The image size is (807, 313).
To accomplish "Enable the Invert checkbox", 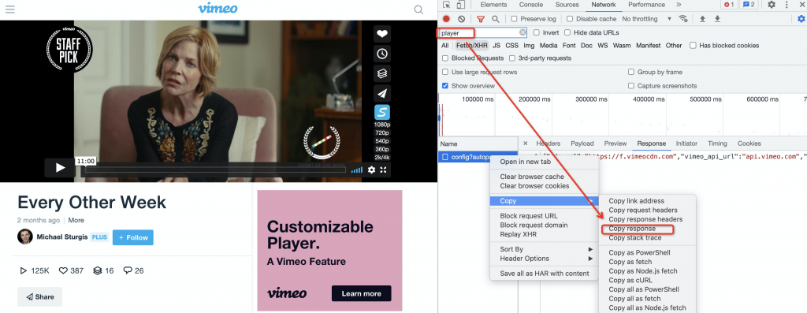I will coord(536,32).
